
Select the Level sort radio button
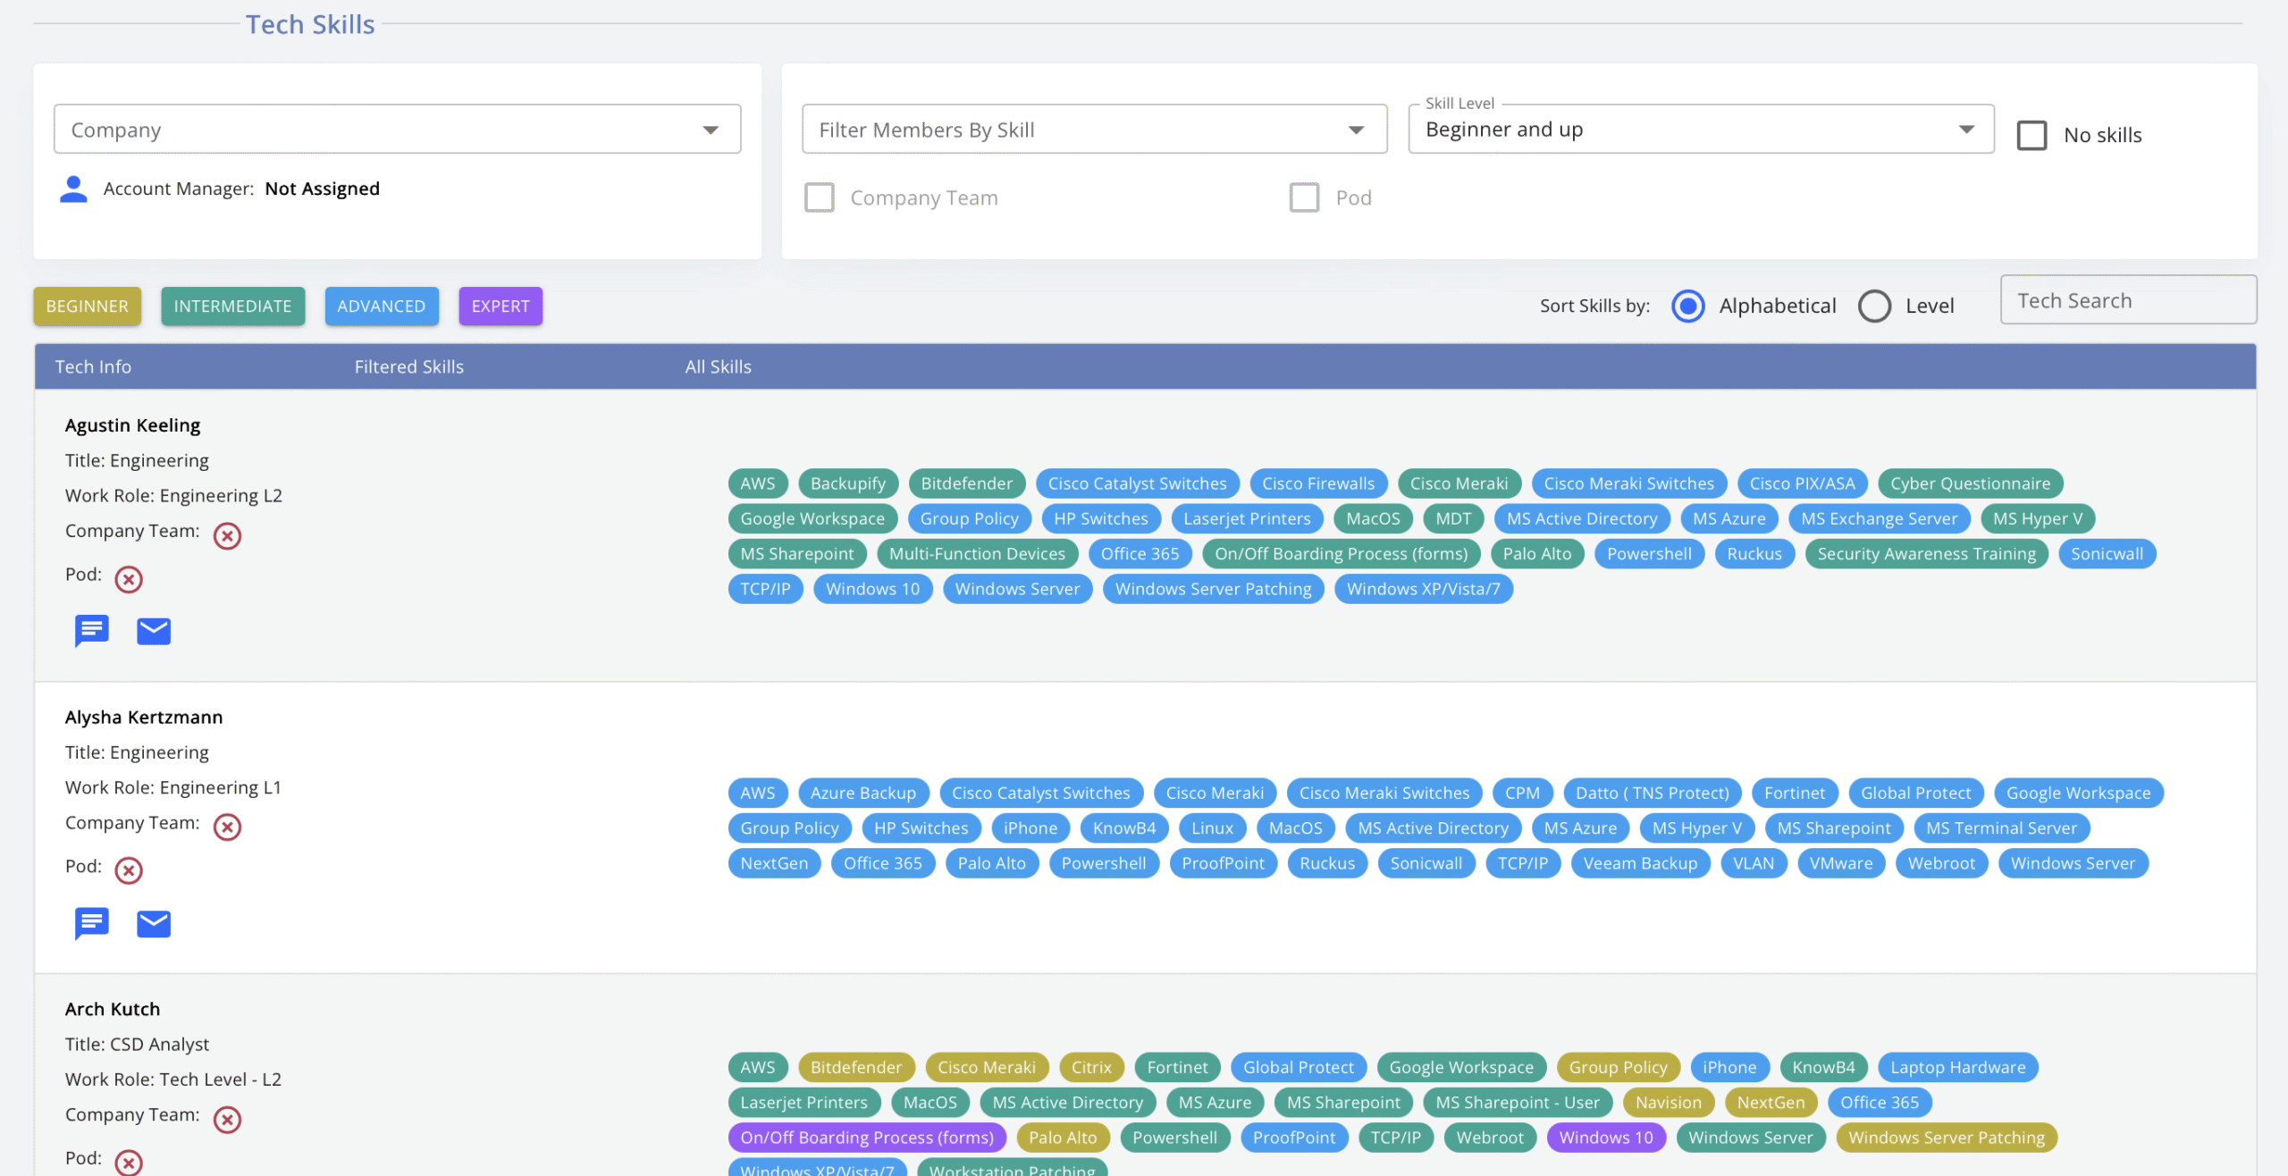pyautogui.click(x=1874, y=306)
